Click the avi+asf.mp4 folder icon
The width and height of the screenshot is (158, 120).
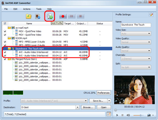tap(9, 28)
